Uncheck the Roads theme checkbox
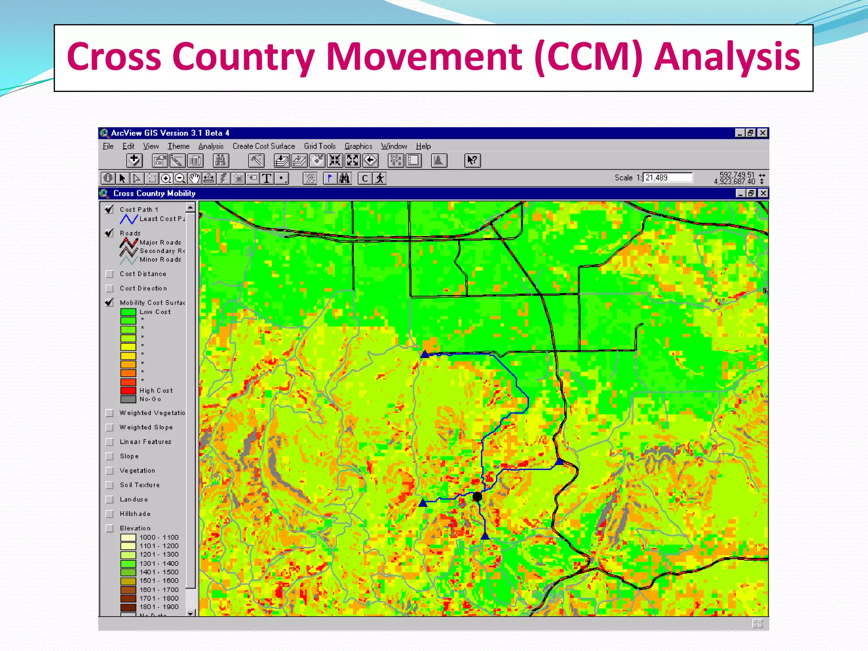 (109, 233)
